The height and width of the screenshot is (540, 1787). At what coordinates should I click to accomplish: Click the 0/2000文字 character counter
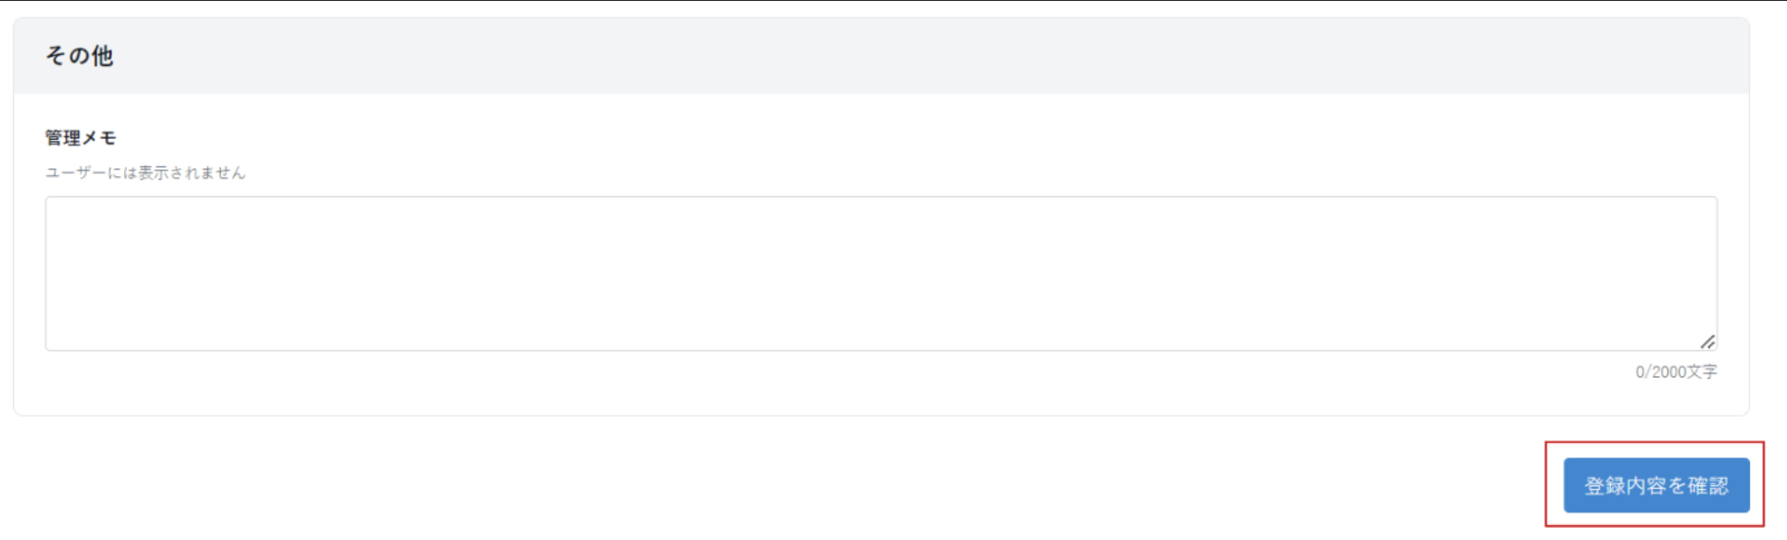(1676, 371)
